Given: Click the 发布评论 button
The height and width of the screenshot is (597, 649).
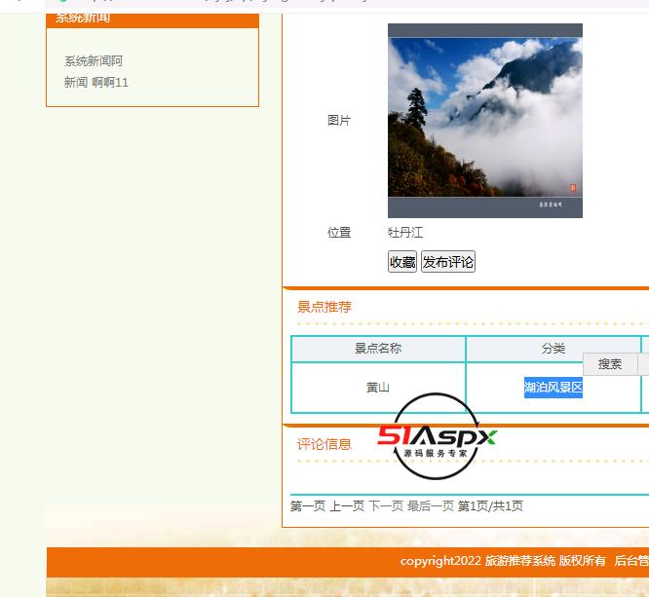Looking at the screenshot, I should pos(448,261).
